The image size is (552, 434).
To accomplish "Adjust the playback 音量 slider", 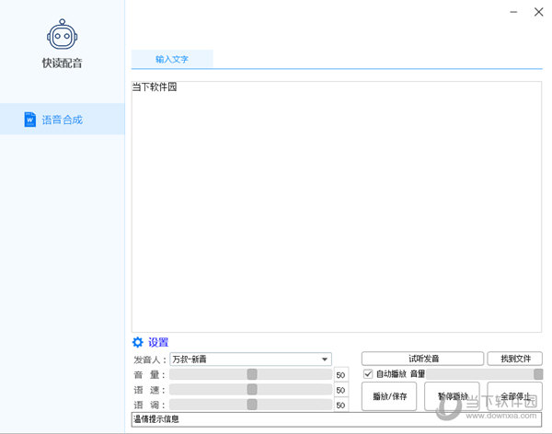I will [485, 374].
